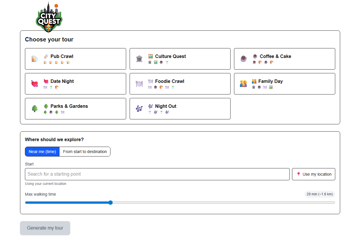The height and width of the screenshot is (242, 348).
Task: Click the museum icon on Culture Quest
Action: pos(139,59)
